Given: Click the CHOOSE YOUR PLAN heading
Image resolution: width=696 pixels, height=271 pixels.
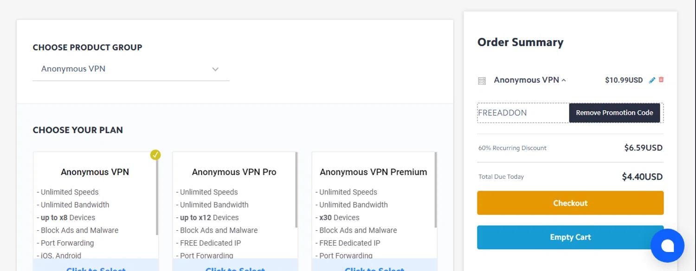Looking at the screenshot, I should (78, 130).
